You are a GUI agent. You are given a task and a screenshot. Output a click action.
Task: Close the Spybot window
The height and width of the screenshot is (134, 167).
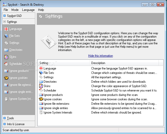(x=161, y=5)
